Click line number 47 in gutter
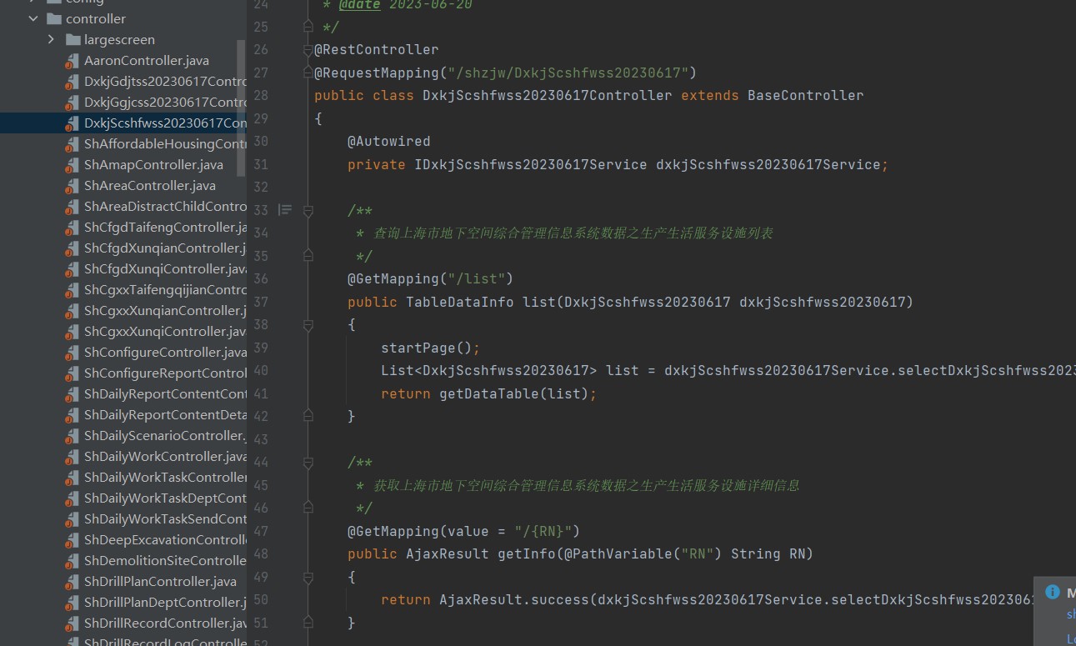This screenshot has width=1076, height=646. click(260, 531)
